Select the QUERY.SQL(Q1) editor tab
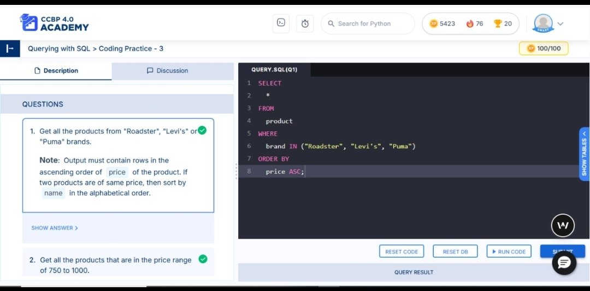590x291 pixels. point(274,70)
